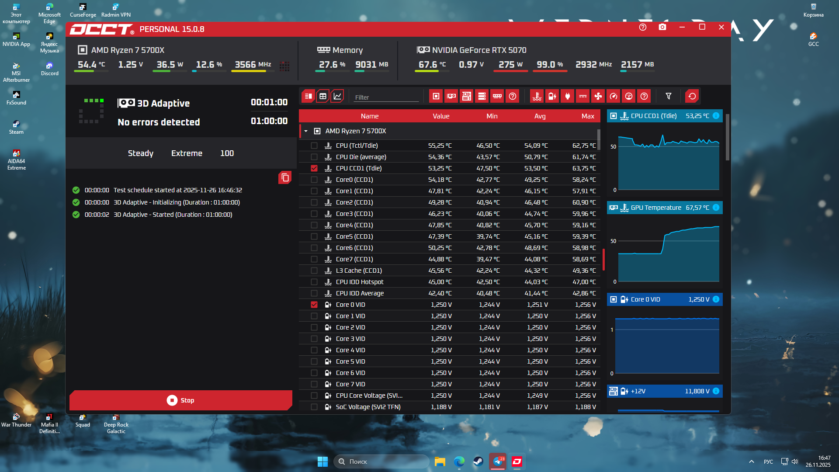Copy test log to clipboard
Viewport: 839px width, 472px height.
(x=285, y=177)
